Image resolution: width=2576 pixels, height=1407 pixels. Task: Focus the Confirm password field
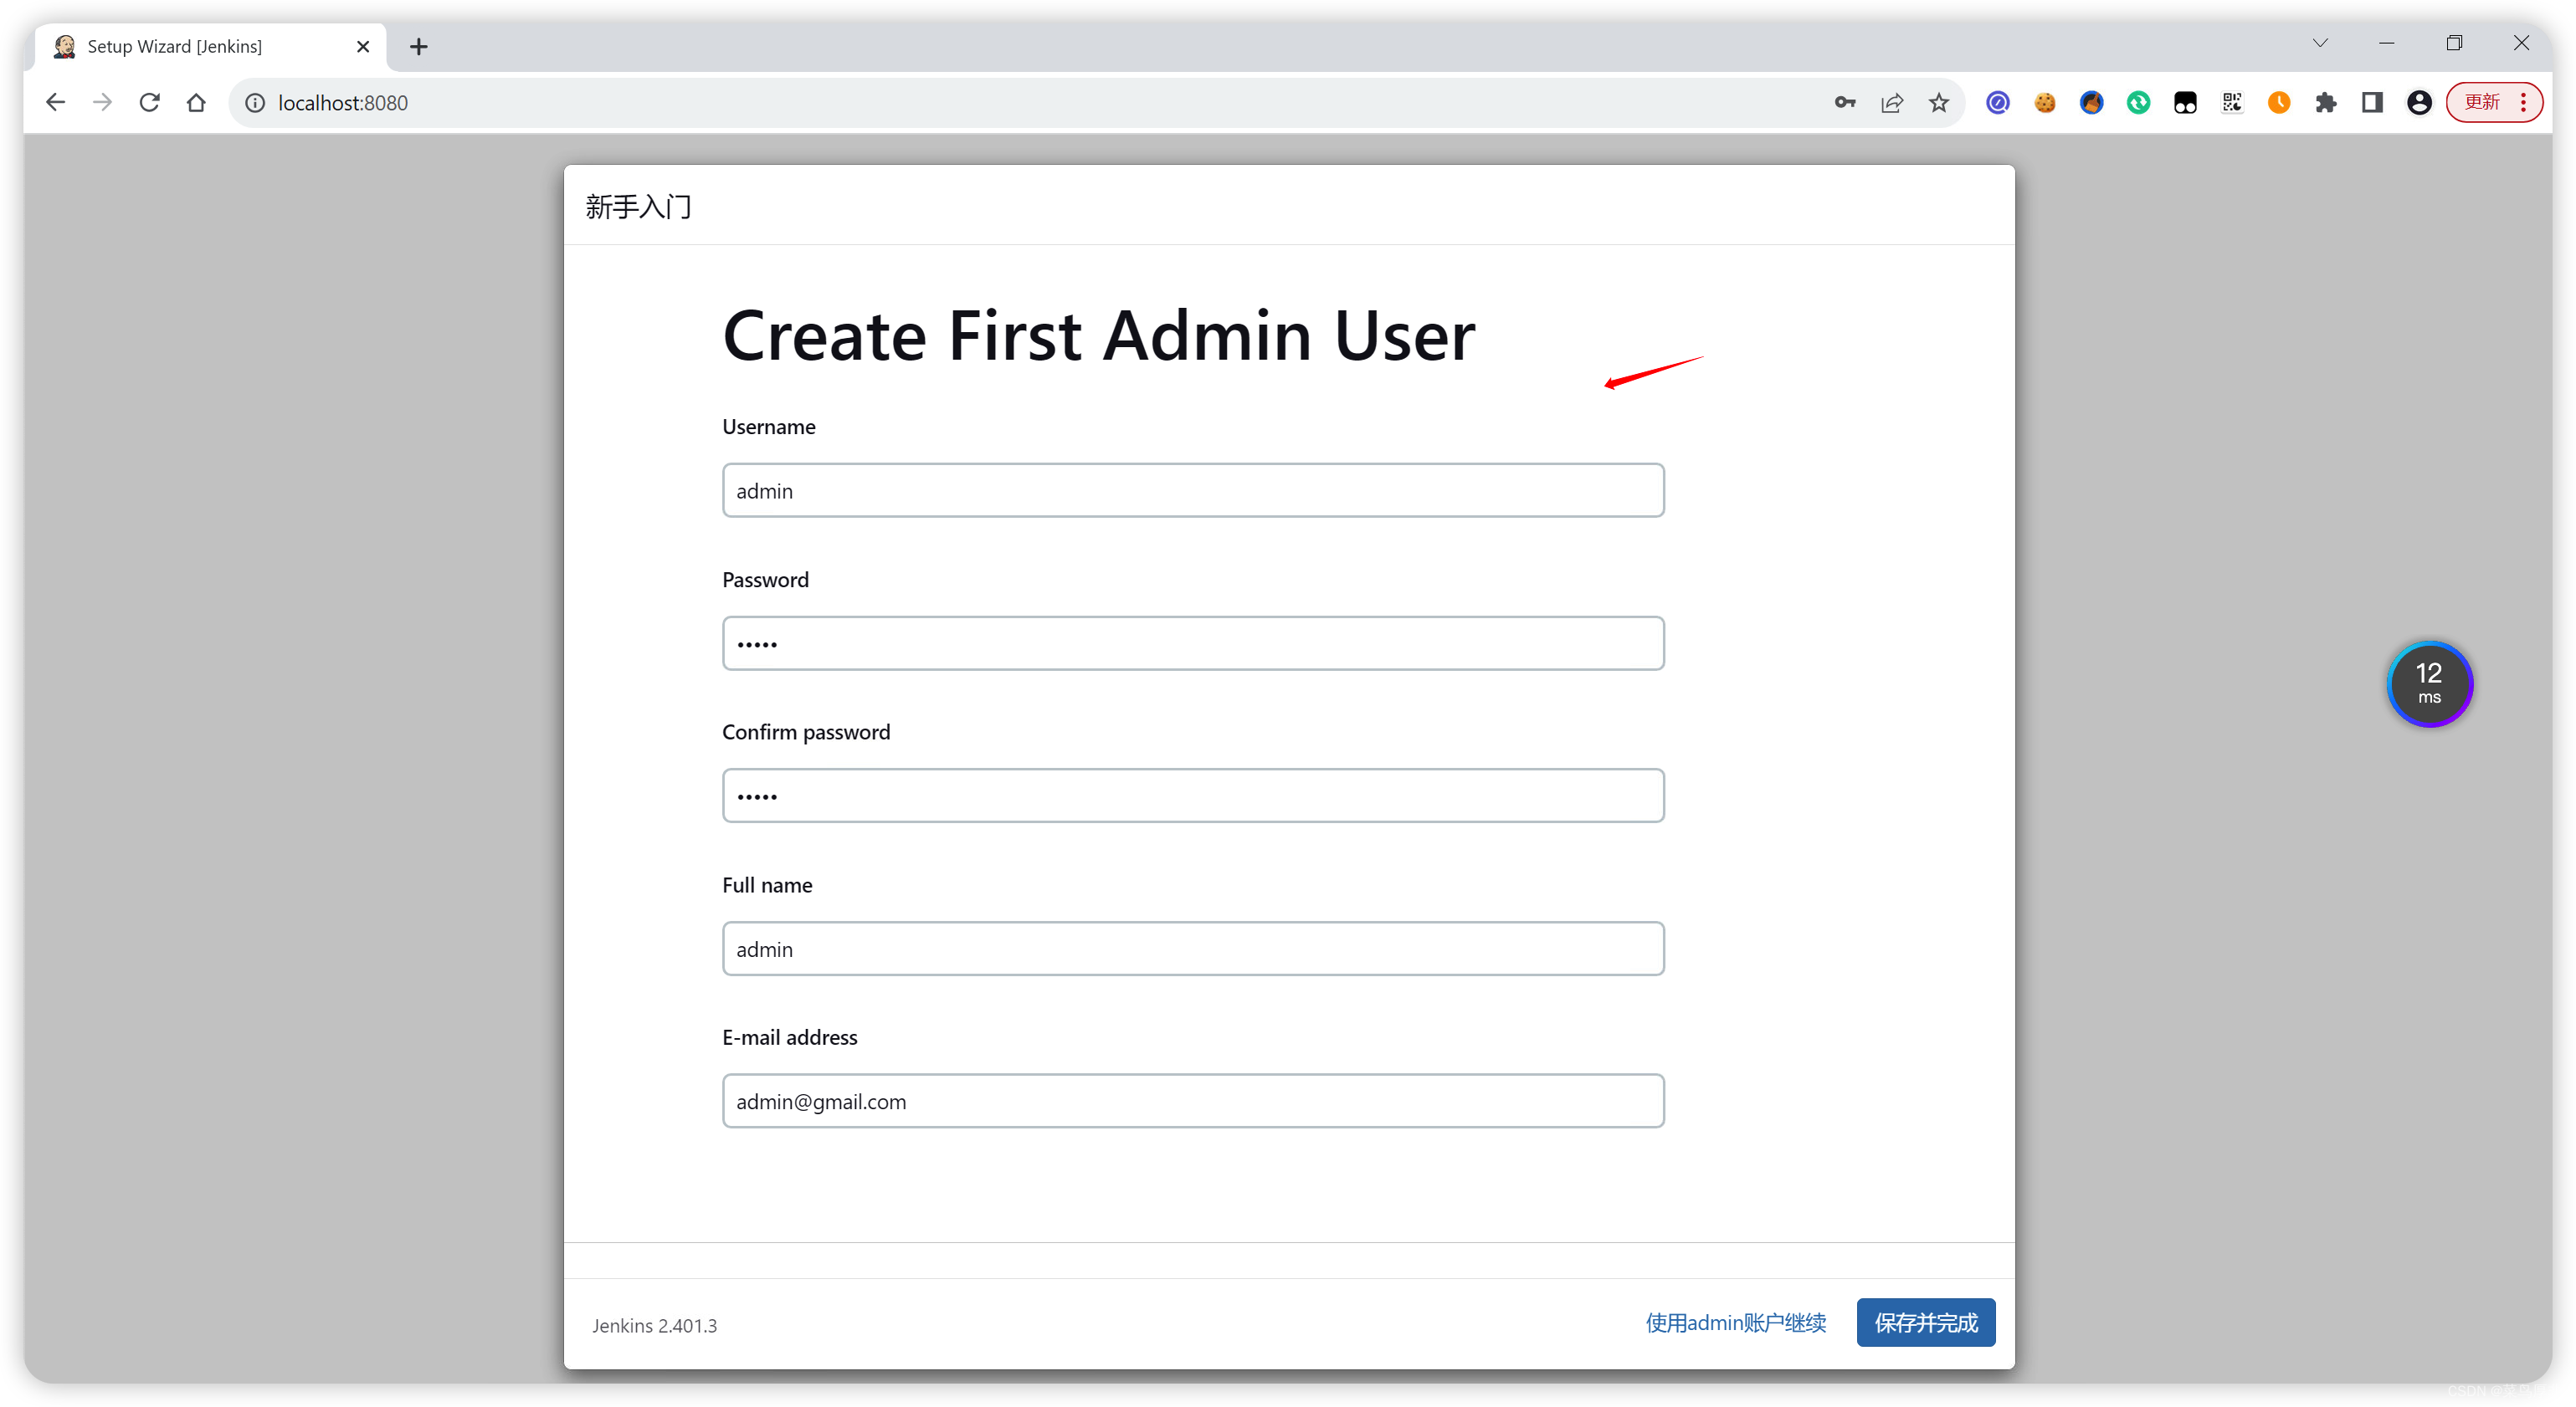1193,796
